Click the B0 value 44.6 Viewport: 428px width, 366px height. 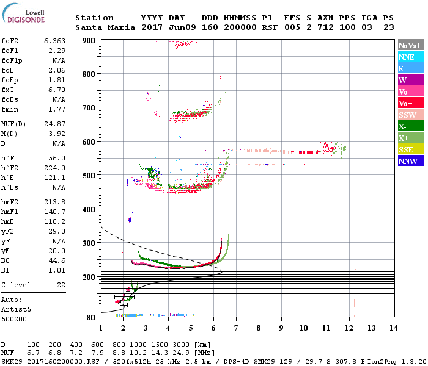57,261
